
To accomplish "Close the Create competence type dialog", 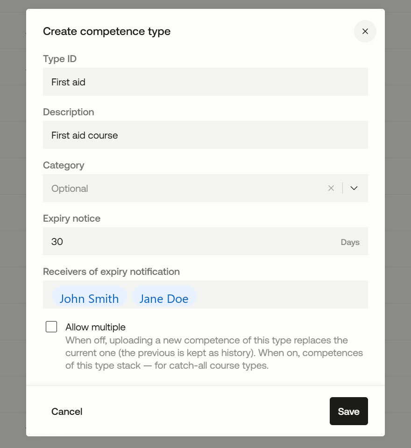I will 365,31.
